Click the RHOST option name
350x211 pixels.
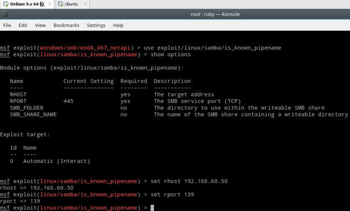[x=18, y=94]
